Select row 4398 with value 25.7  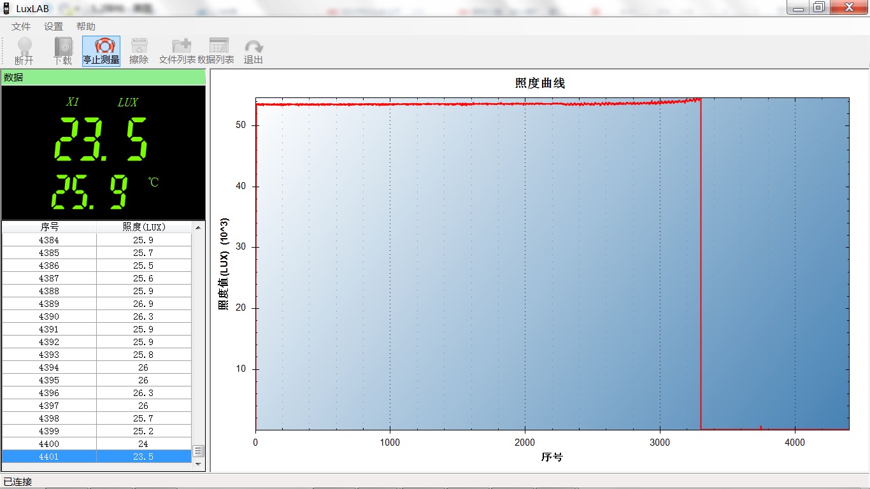tap(97, 418)
